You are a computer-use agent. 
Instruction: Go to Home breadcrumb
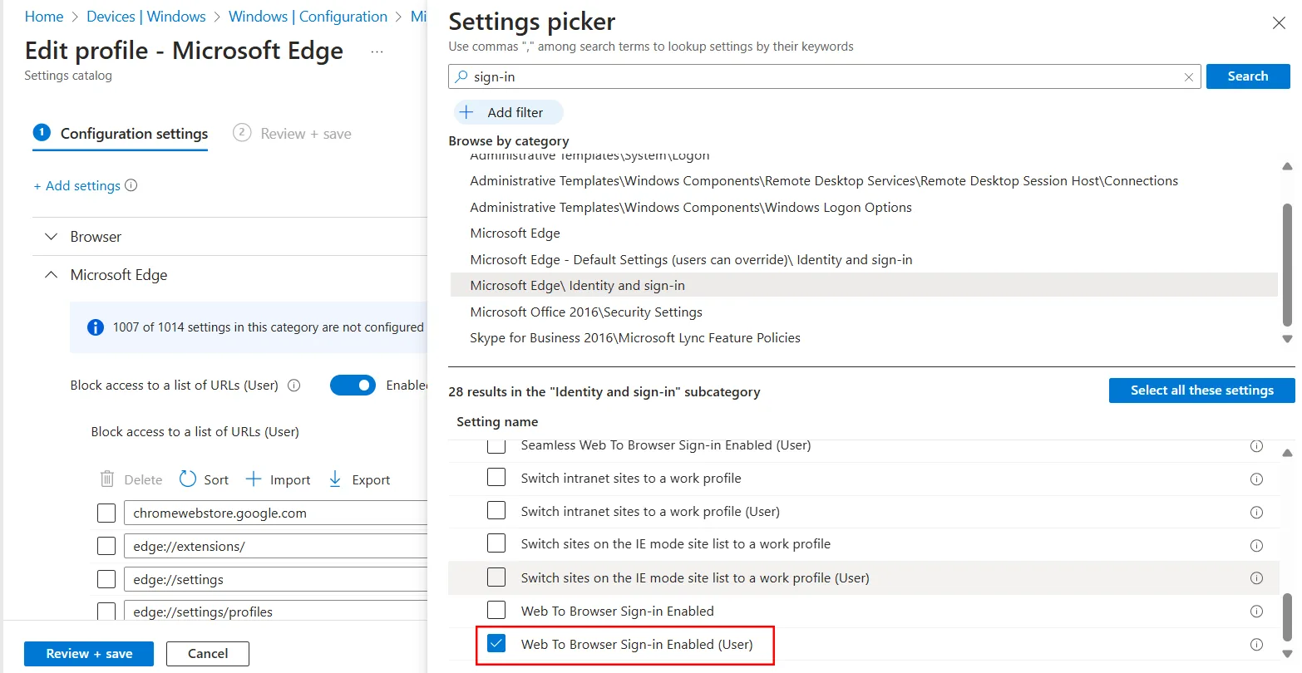coord(44,17)
